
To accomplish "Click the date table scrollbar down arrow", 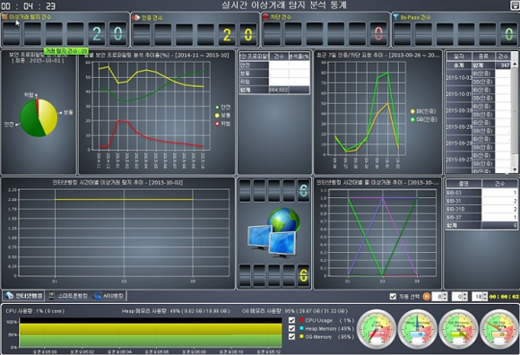I will pos(515,169).
